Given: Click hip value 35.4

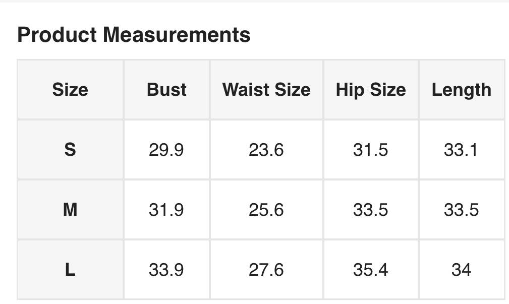Looking at the screenshot, I should tap(371, 270).
